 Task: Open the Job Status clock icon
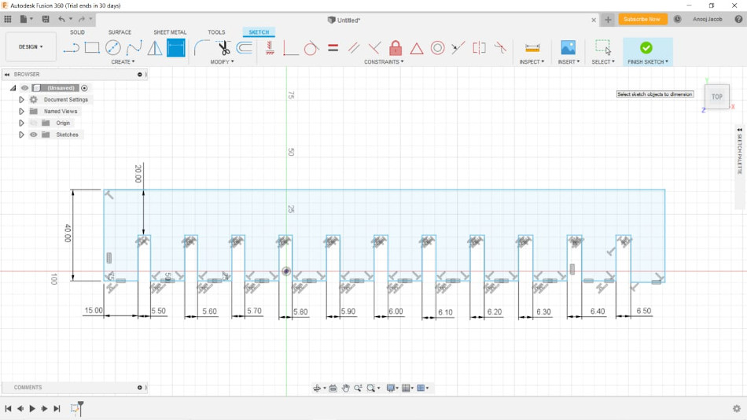[x=678, y=19]
